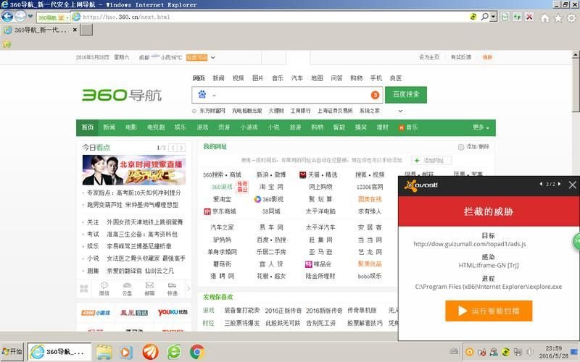Screen dimensions: 580x362
Task: Show next Avast notification arrow
Action: 559,184
